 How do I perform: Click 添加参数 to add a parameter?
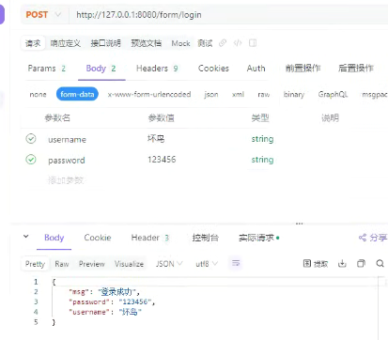(66, 180)
